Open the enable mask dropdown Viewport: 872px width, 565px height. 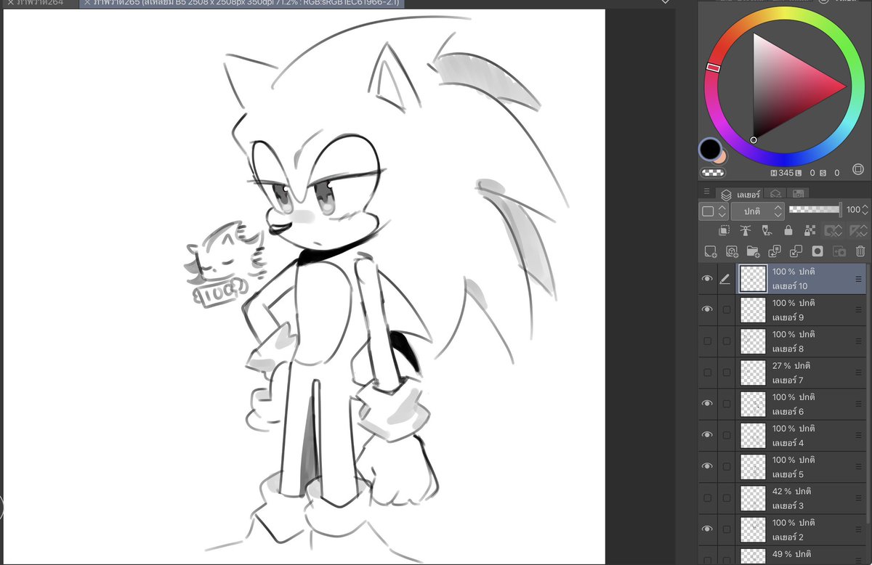click(x=833, y=231)
